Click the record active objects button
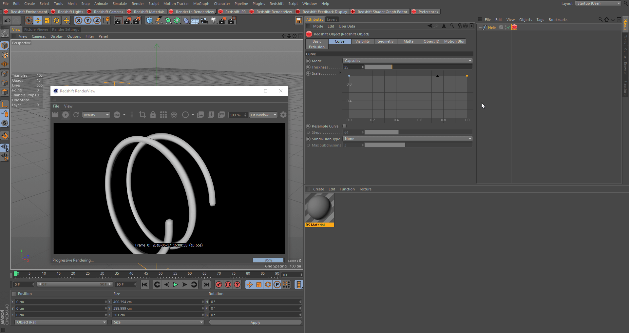 pos(219,284)
